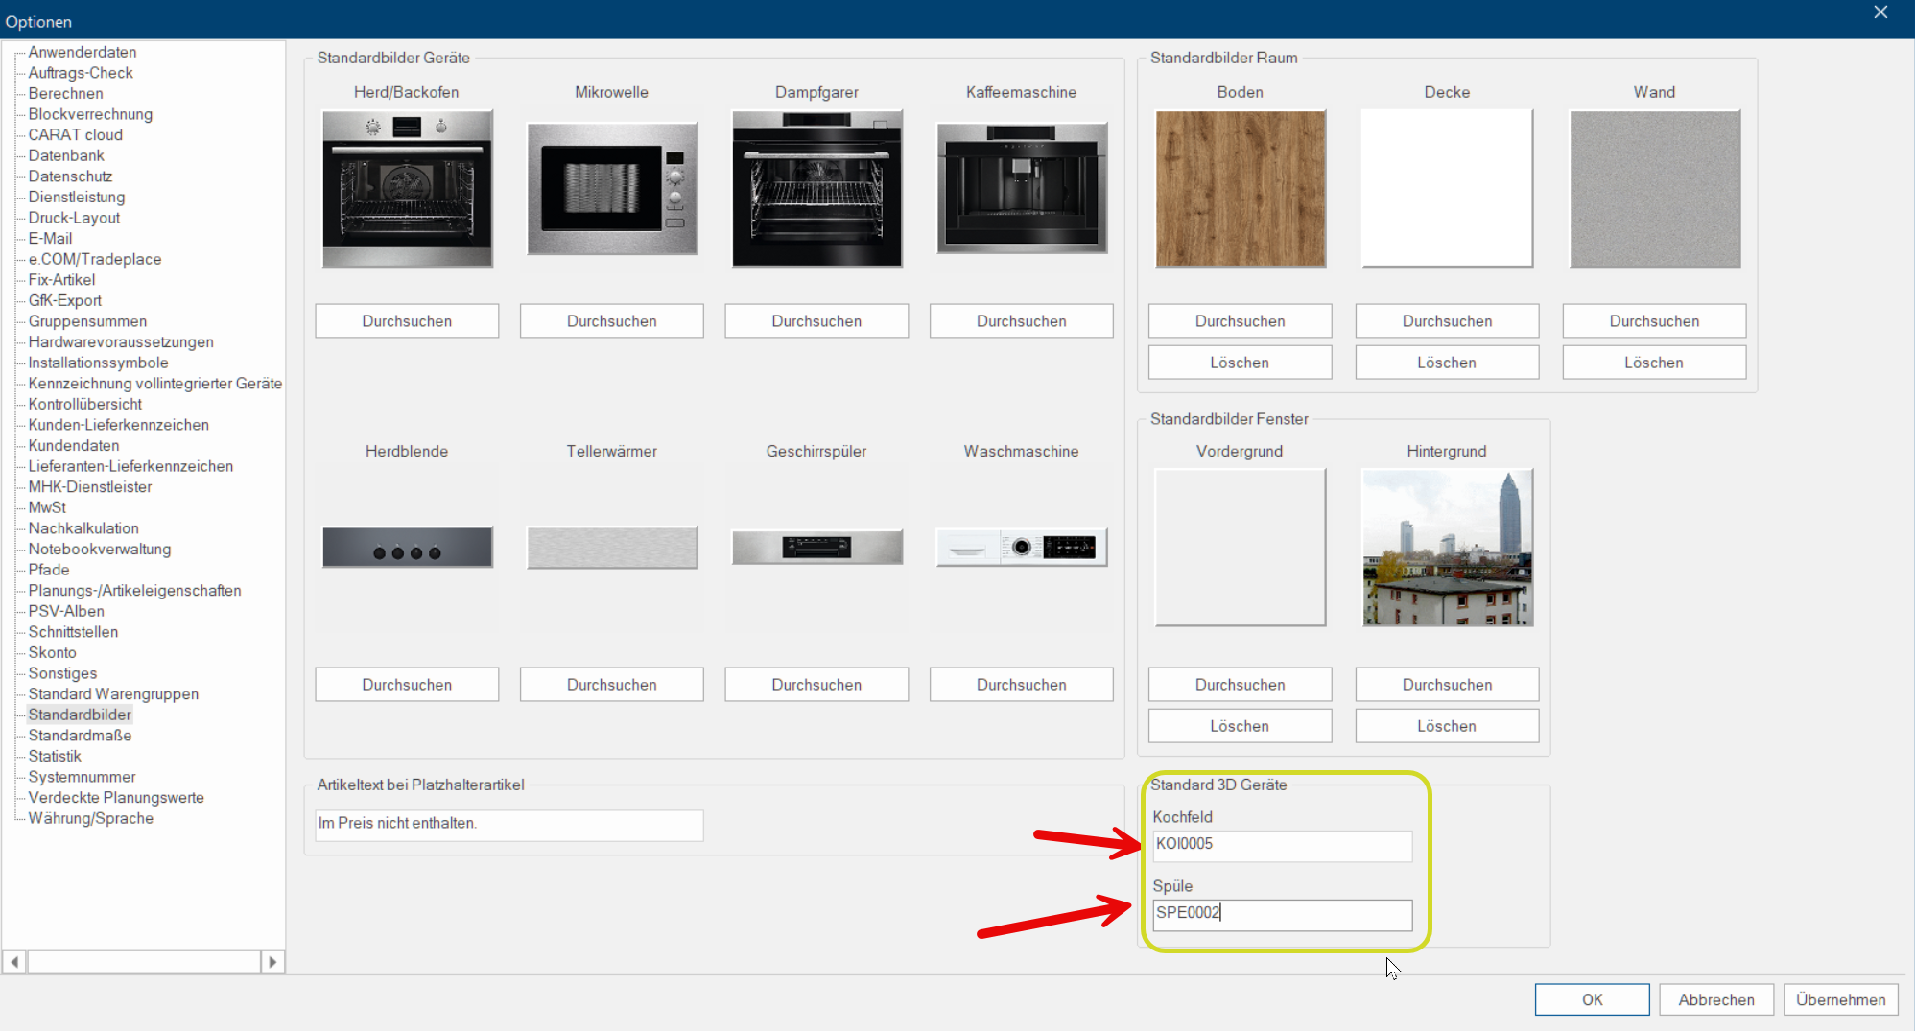Viewport: 1915px width, 1031px height.
Task: Click the Boden wood texture swatch
Action: pyautogui.click(x=1241, y=188)
